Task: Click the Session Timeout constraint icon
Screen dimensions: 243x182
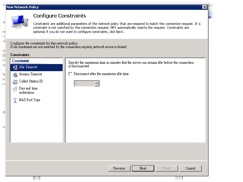Action: click(15, 74)
